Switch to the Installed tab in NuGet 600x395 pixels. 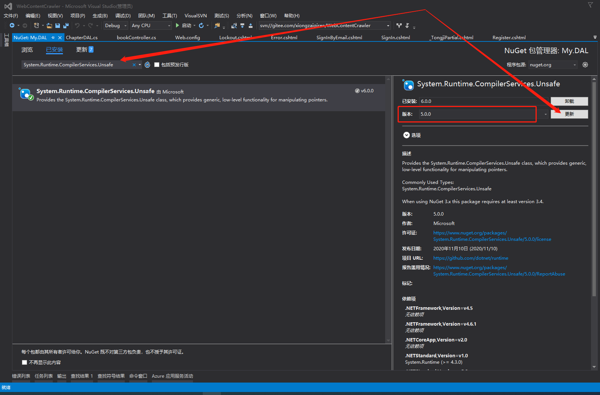tap(55, 50)
